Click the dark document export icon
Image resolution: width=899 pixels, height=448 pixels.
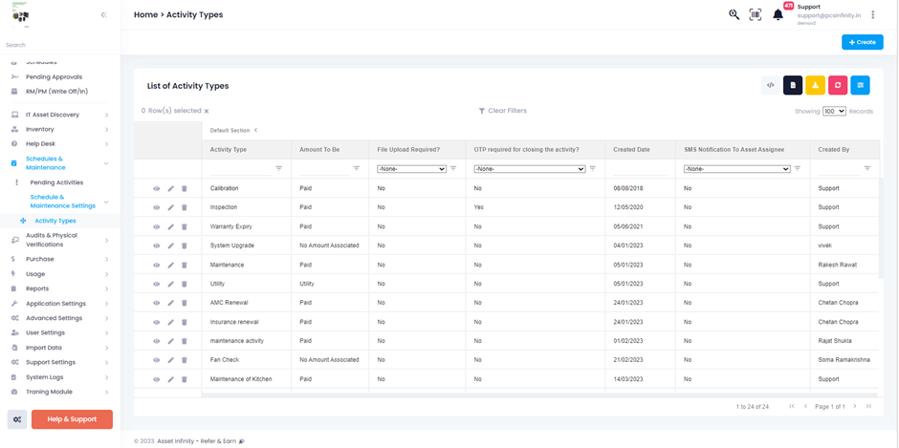pyautogui.click(x=793, y=85)
